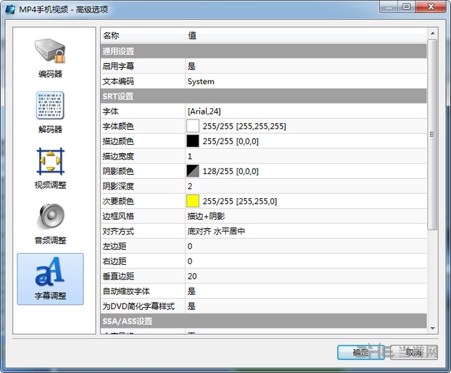Click the 255/255 [255,255,255] color value
Screen dimensions: 451x373
pos(244,126)
